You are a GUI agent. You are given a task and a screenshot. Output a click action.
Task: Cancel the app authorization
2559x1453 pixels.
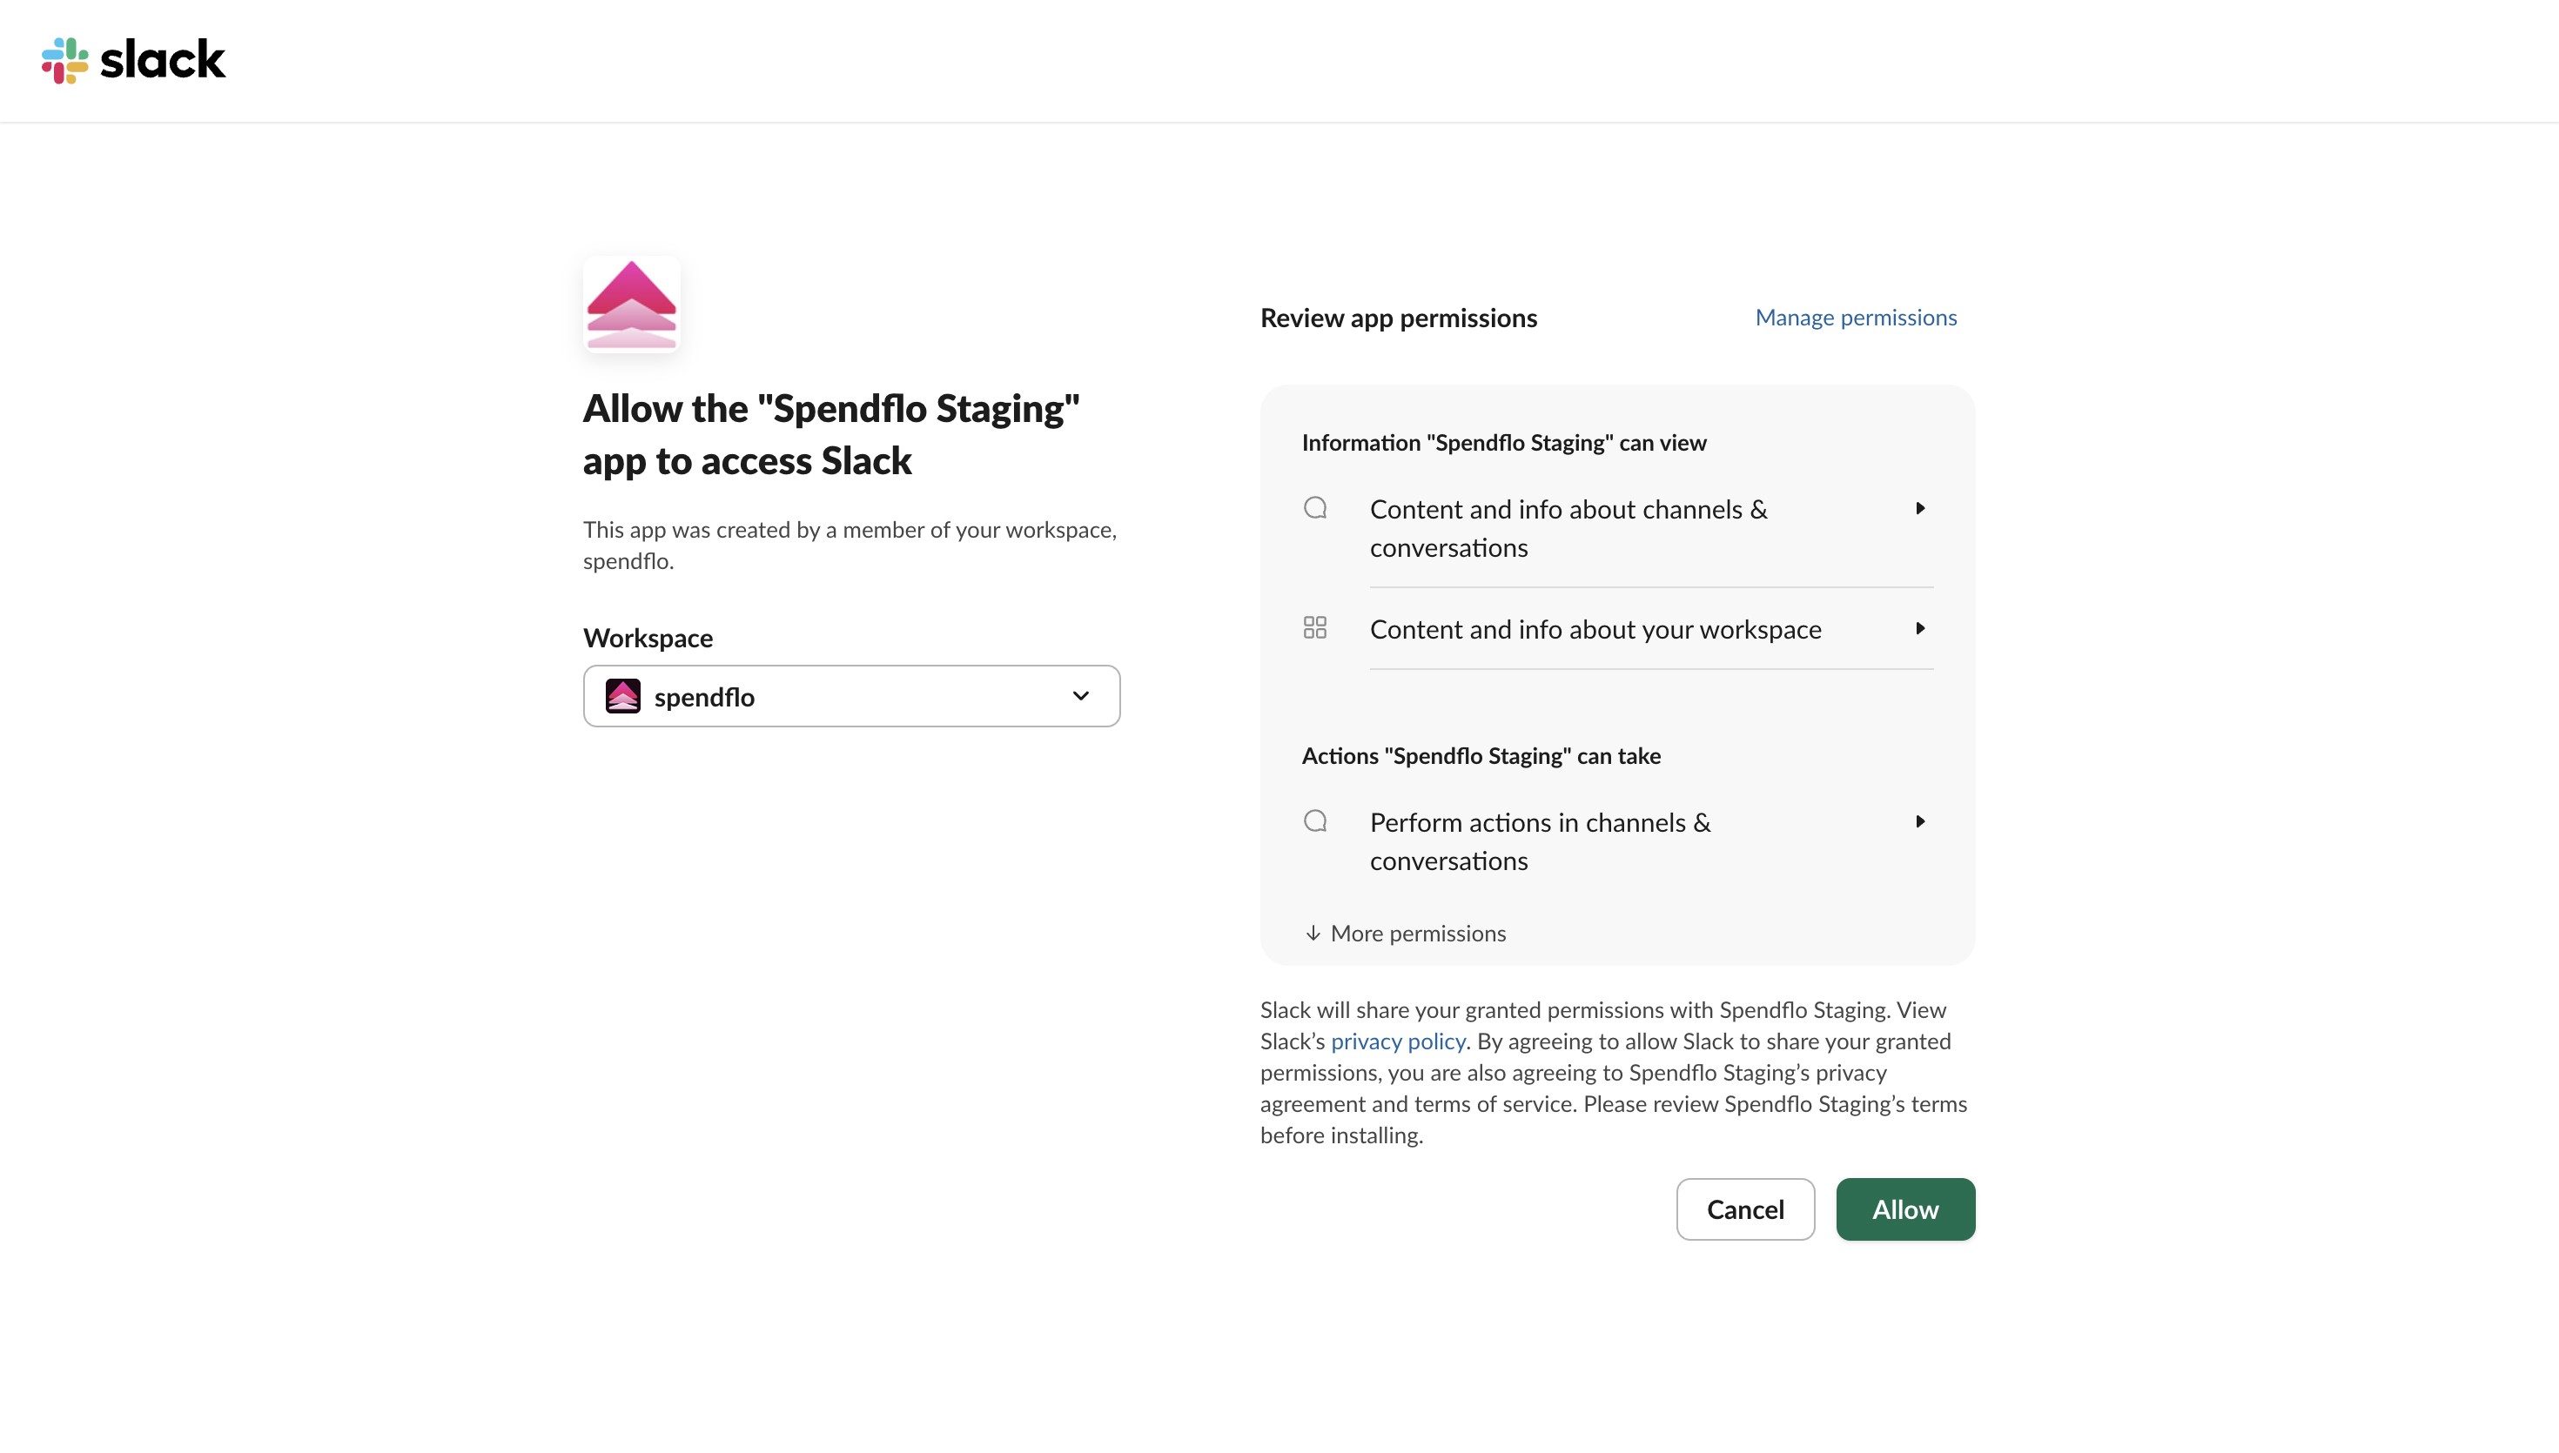click(1745, 1209)
